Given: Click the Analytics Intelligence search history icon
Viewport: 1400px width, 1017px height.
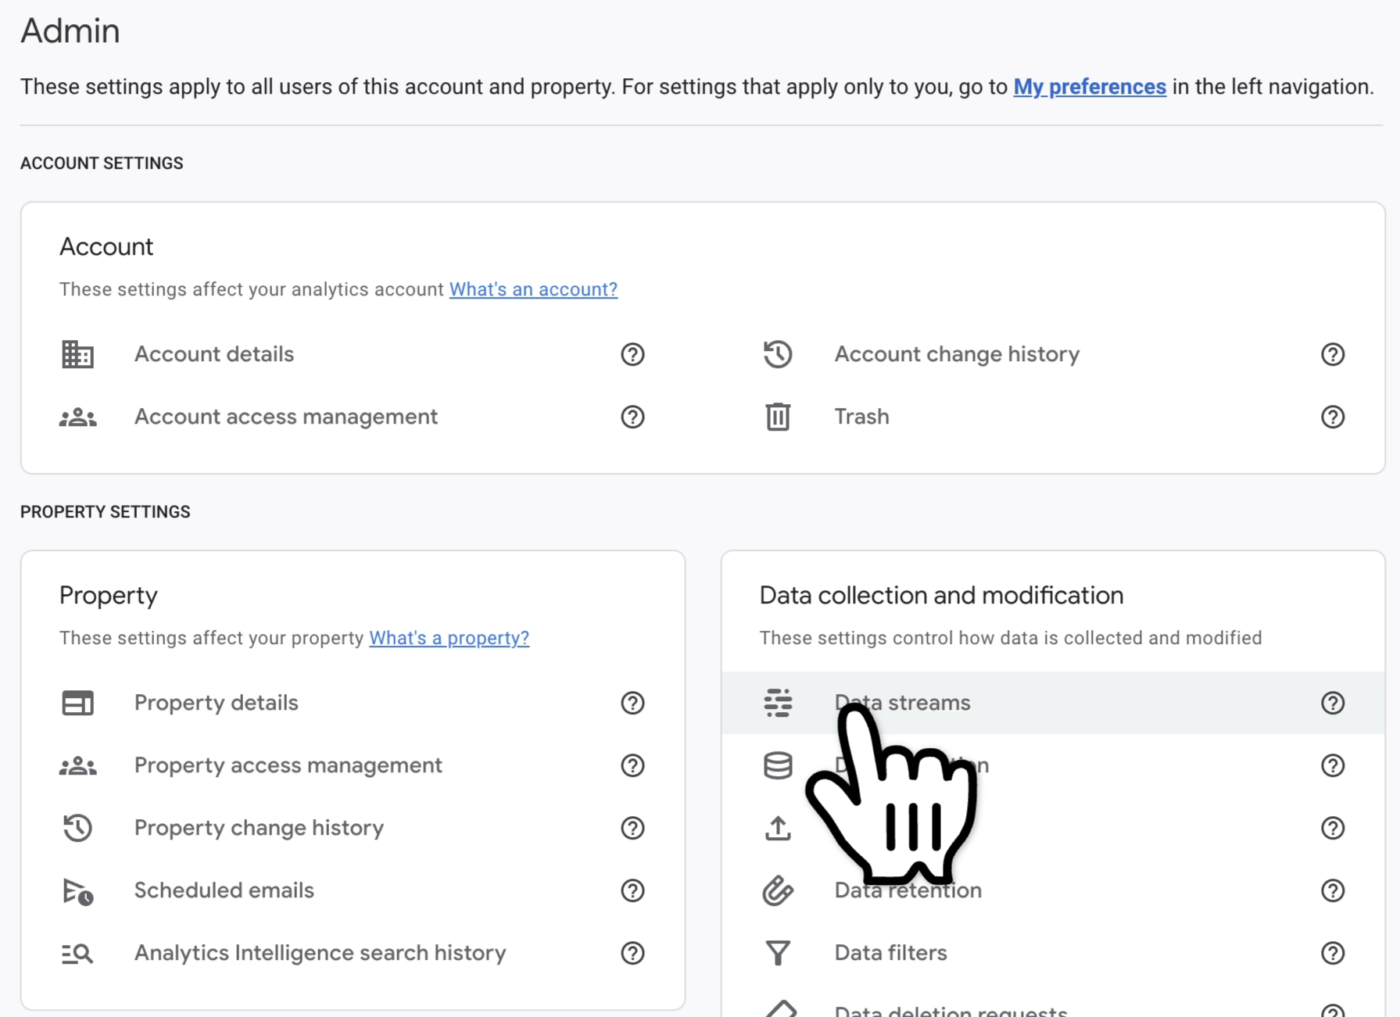Looking at the screenshot, I should [77, 953].
